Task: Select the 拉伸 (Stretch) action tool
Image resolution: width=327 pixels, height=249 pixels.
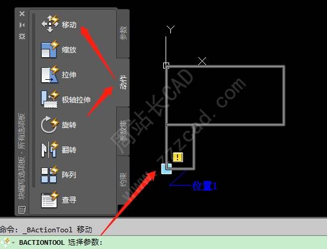Action: [x=59, y=74]
